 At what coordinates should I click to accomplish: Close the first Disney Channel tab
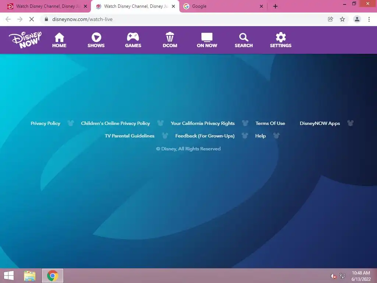(85, 6)
